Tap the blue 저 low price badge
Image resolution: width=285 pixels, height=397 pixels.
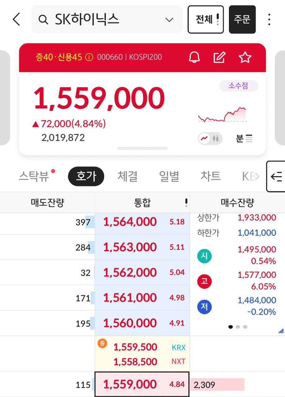click(204, 307)
